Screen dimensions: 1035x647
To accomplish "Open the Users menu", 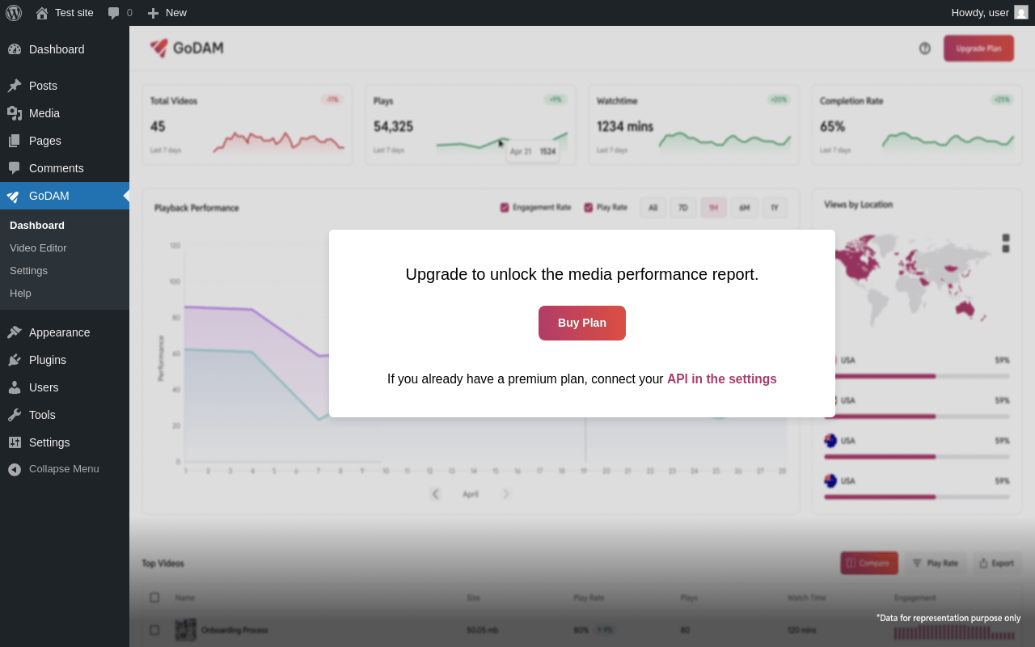I will 65,387.
